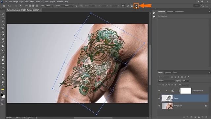Click the create new group folder icon
211x119 pixels.
pos(199,117)
